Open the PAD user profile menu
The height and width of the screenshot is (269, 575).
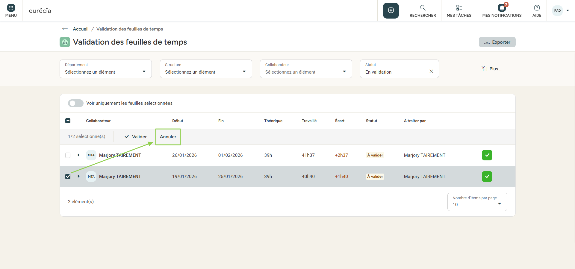[561, 10]
